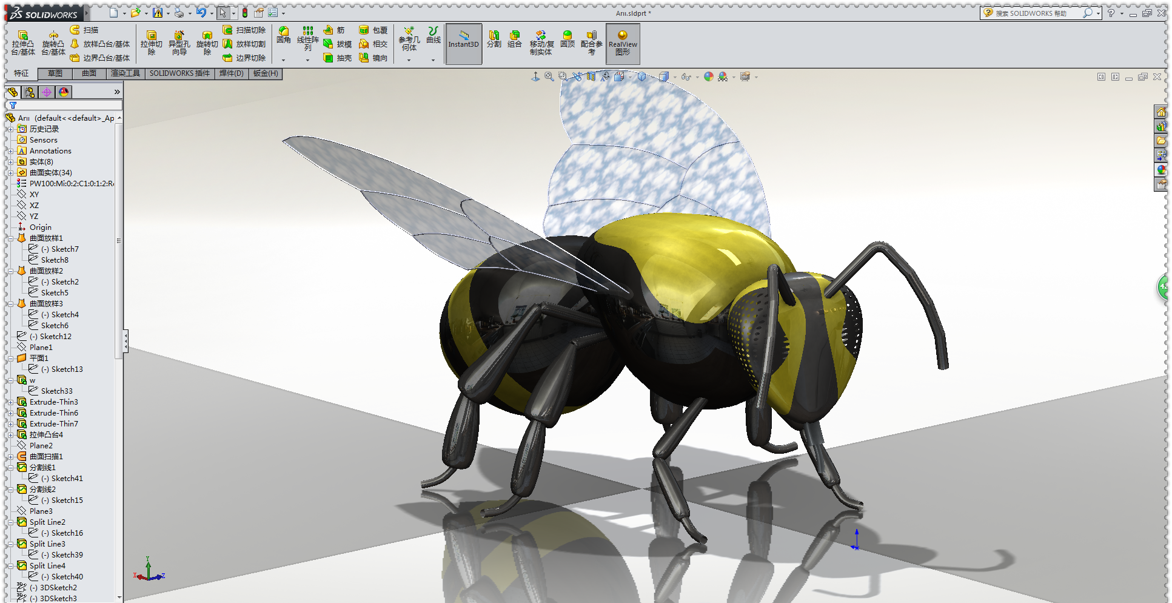Select the 边界凸台/基体 boundary boss tool
The width and height of the screenshot is (1172, 603).
tap(100, 58)
